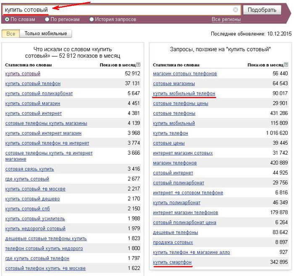
Task: Open the "сотовая связь купить" link
Action: [30, 169]
